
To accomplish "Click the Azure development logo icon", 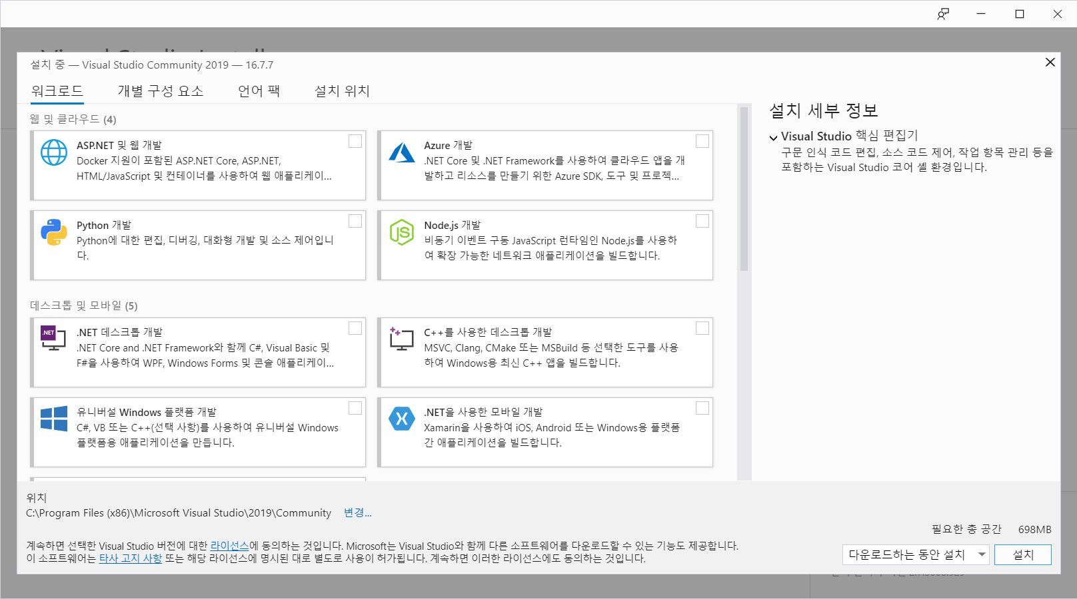I will (x=402, y=152).
